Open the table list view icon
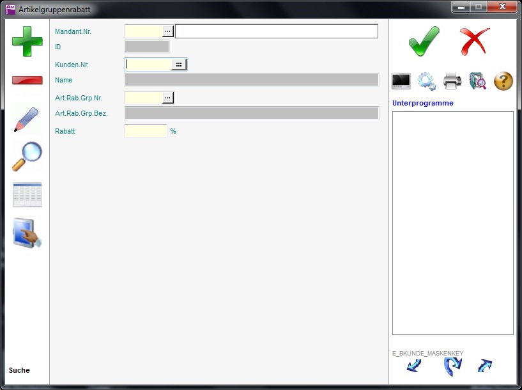The image size is (522, 390). 27,194
